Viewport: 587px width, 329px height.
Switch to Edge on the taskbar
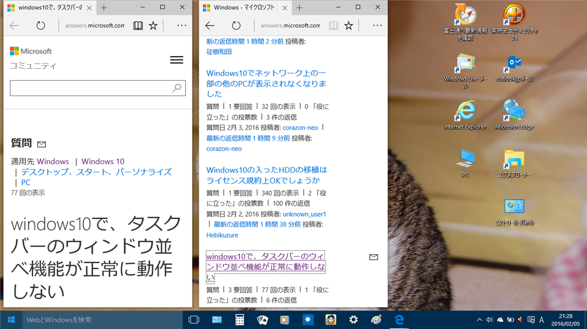pyautogui.click(x=399, y=320)
